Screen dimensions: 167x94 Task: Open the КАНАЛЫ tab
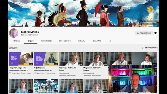click(82, 41)
